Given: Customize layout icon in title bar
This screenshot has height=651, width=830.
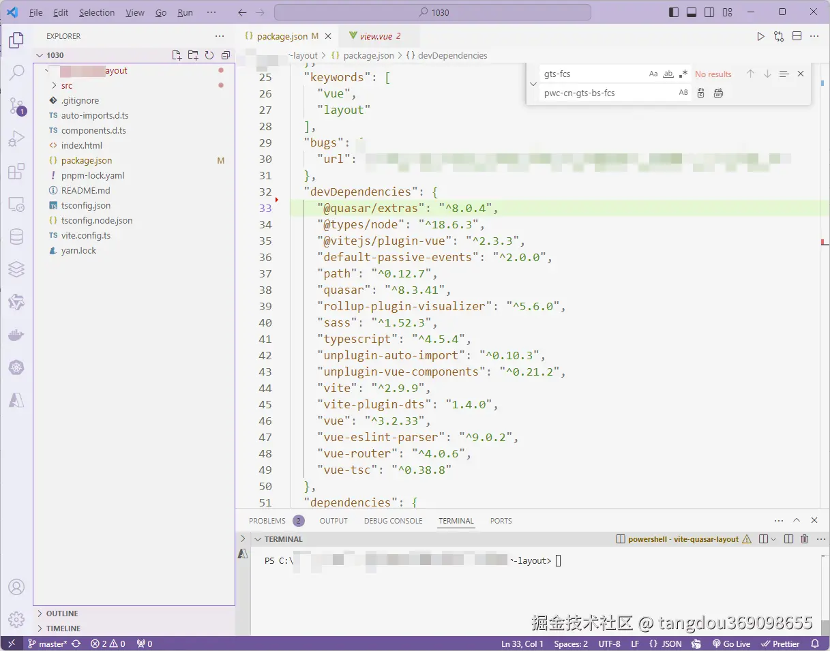Looking at the screenshot, I should click(x=727, y=12).
